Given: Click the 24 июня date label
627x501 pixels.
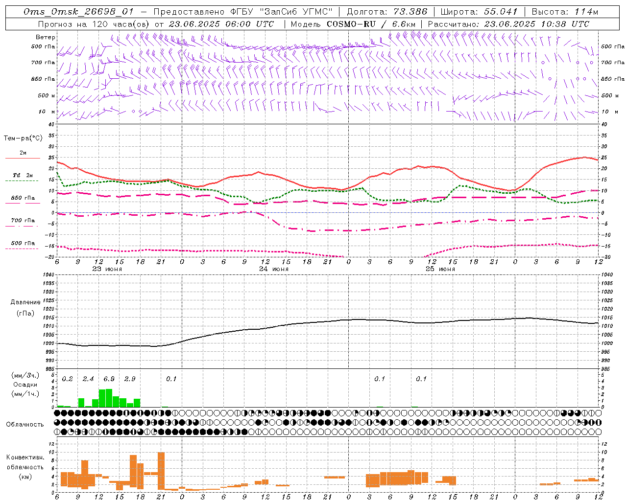Looking at the screenshot, I should (x=274, y=269).
